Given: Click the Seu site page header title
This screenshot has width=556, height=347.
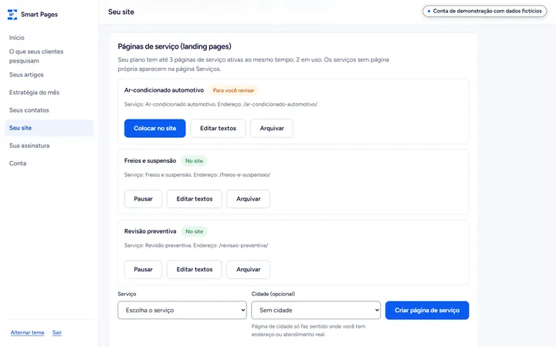Looking at the screenshot, I should coord(121,12).
